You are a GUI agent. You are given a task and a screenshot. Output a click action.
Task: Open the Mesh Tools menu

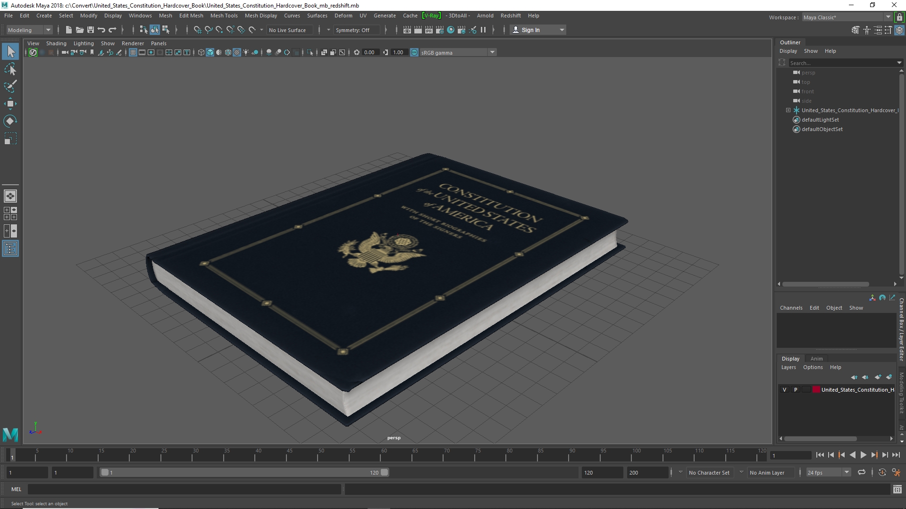click(x=224, y=16)
